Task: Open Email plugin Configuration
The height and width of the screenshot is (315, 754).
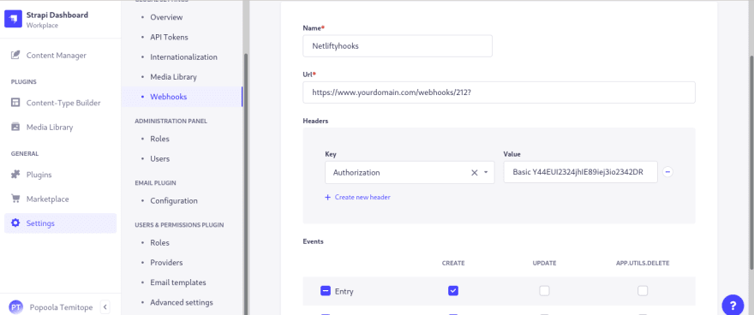Action: coord(174,200)
